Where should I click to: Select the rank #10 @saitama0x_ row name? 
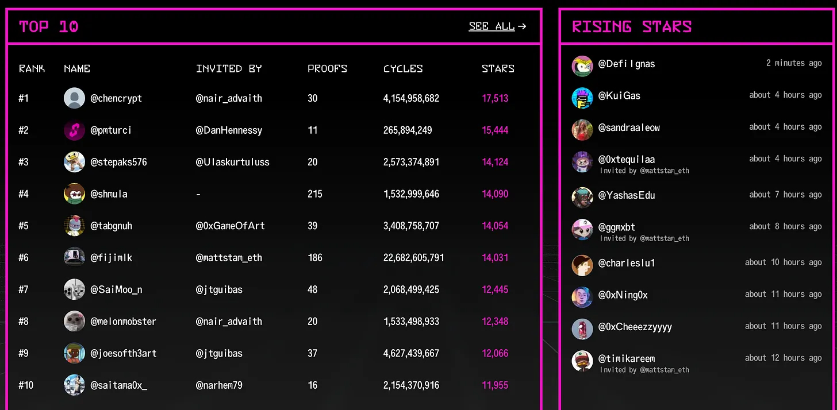coord(118,385)
